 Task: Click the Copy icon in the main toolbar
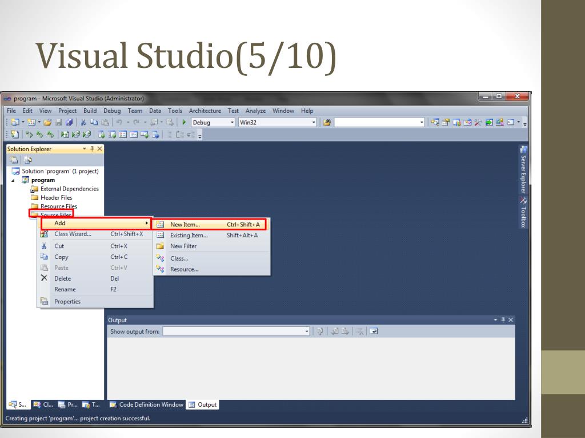[94, 122]
